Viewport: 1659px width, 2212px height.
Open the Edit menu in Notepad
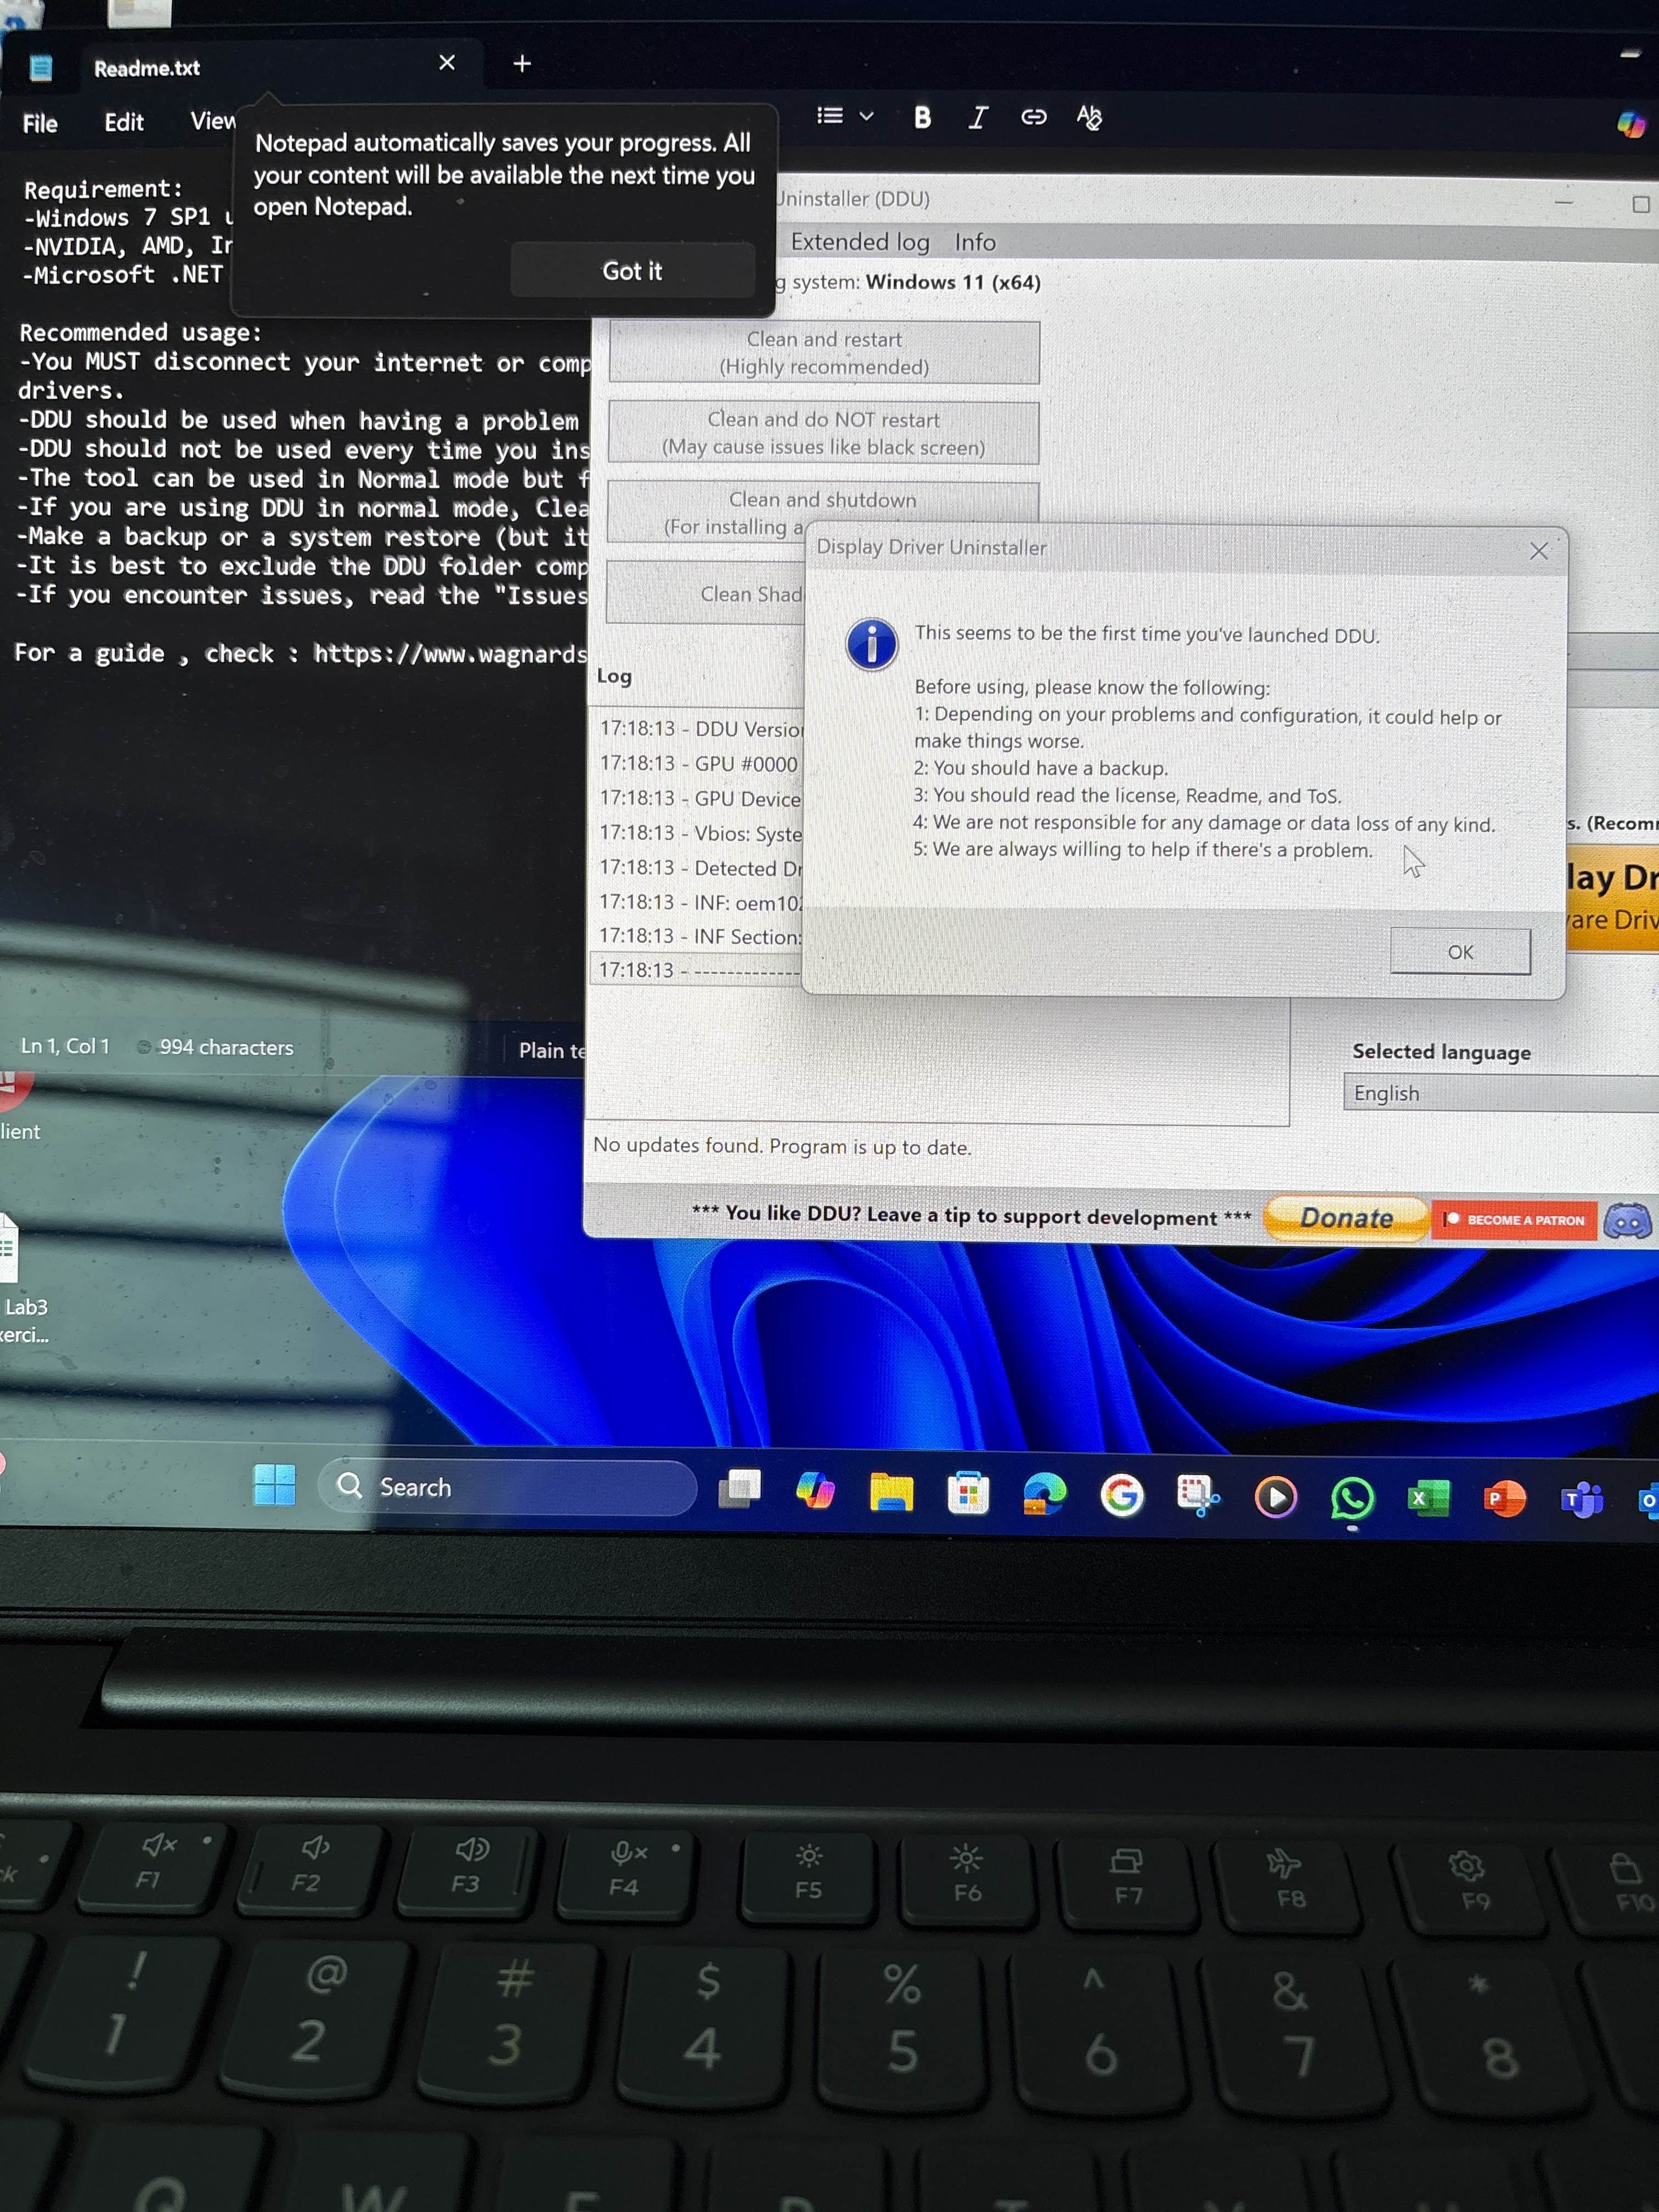coord(124,122)
